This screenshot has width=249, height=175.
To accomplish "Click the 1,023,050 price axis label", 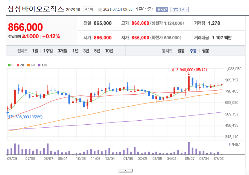I will pyautogui.click(x=233, y=69).
